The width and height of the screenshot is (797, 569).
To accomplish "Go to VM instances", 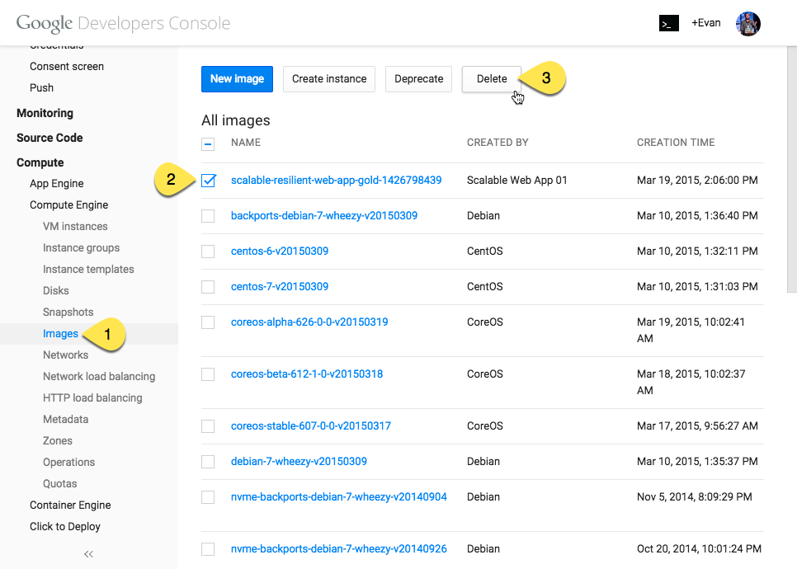I will 75,227.
